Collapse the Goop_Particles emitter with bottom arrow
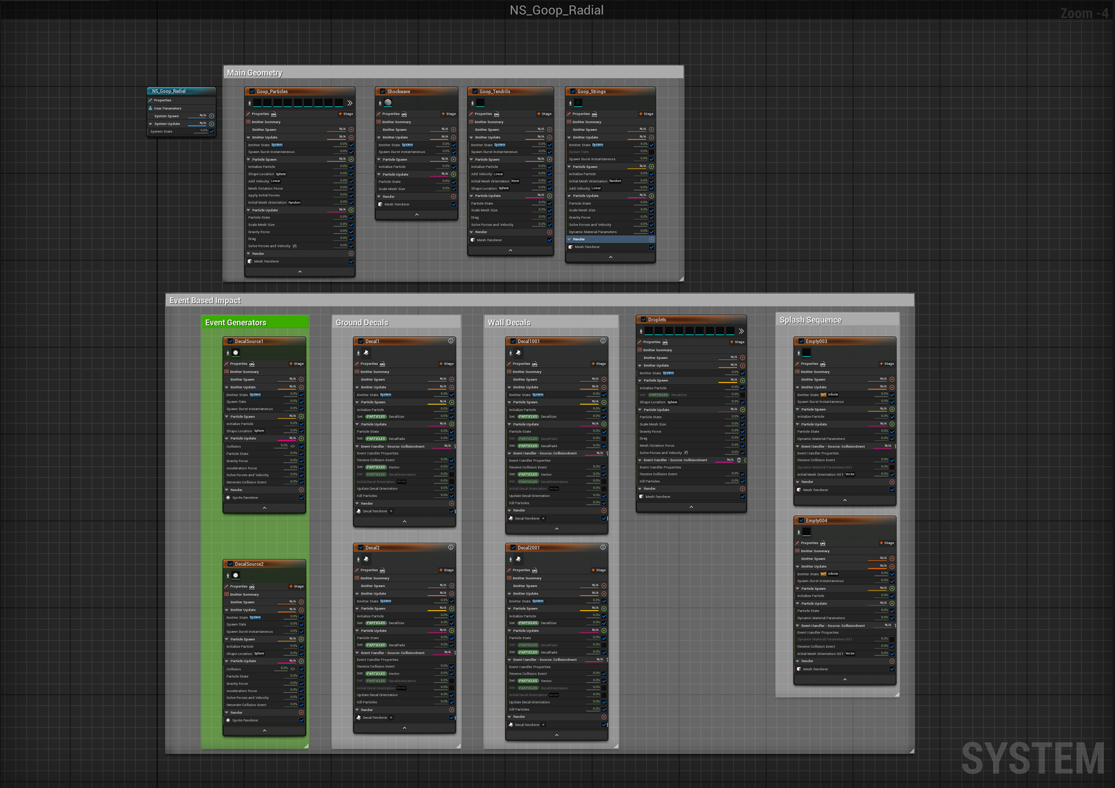Viewport: 1115px width, 788px height. click(300, 272)
